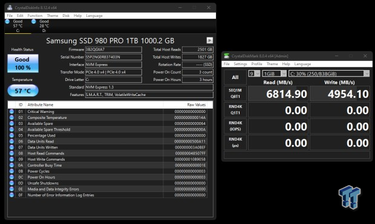Open the Profile menu in CrystalDiskMark

[256, 64]
